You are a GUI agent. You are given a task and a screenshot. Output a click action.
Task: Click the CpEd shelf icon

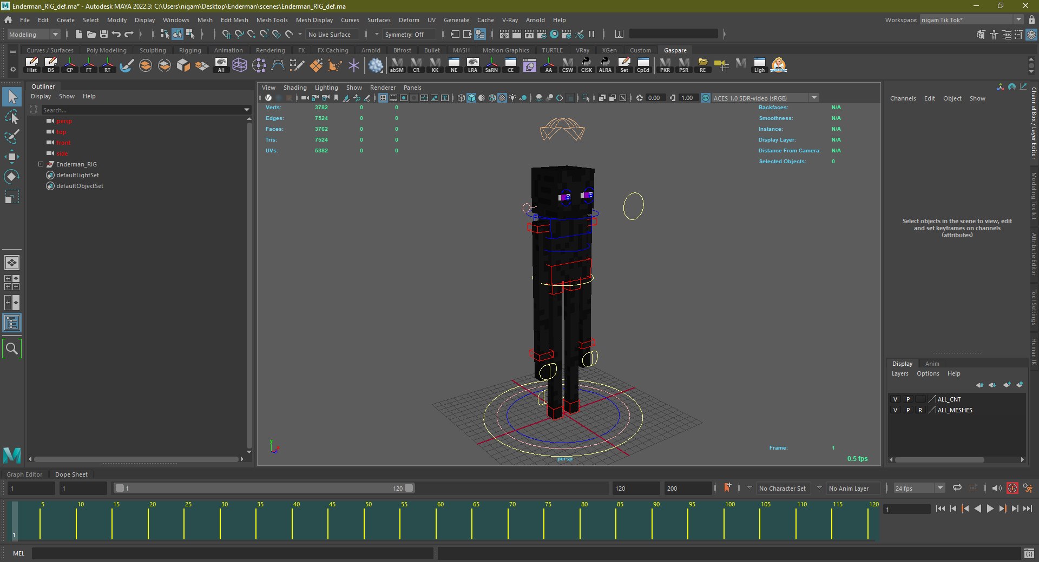[x=643, y=65]
